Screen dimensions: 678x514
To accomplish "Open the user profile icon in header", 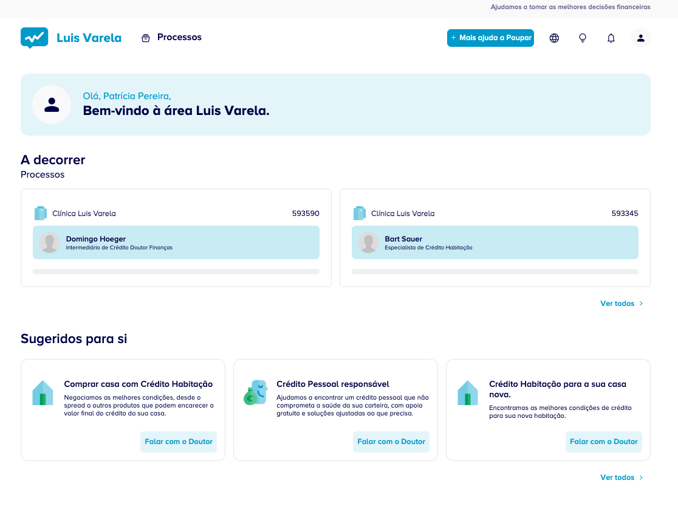I will tap(640, 38).
